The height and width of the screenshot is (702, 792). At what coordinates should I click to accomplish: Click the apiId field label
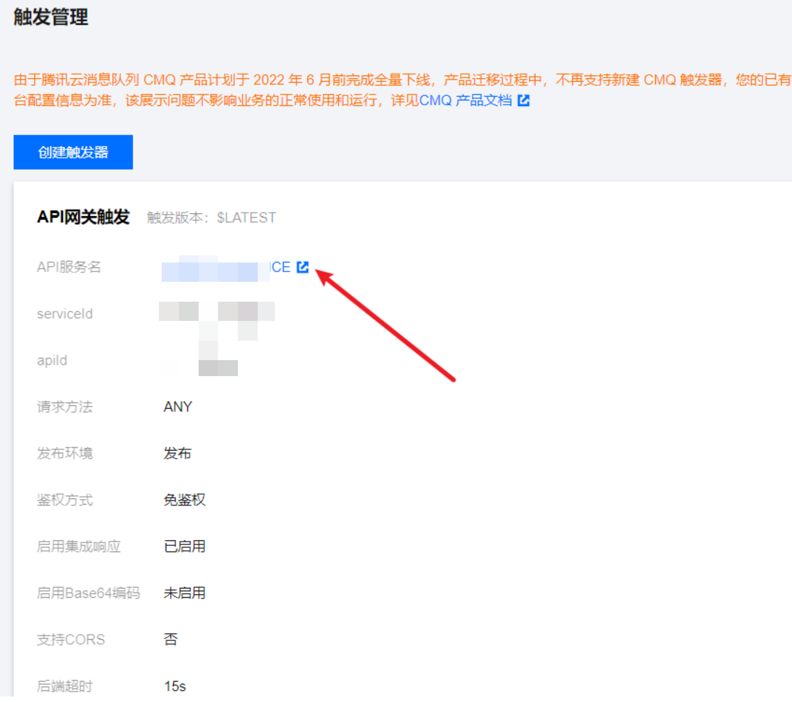pyautogui.click(x=52, y=361)
